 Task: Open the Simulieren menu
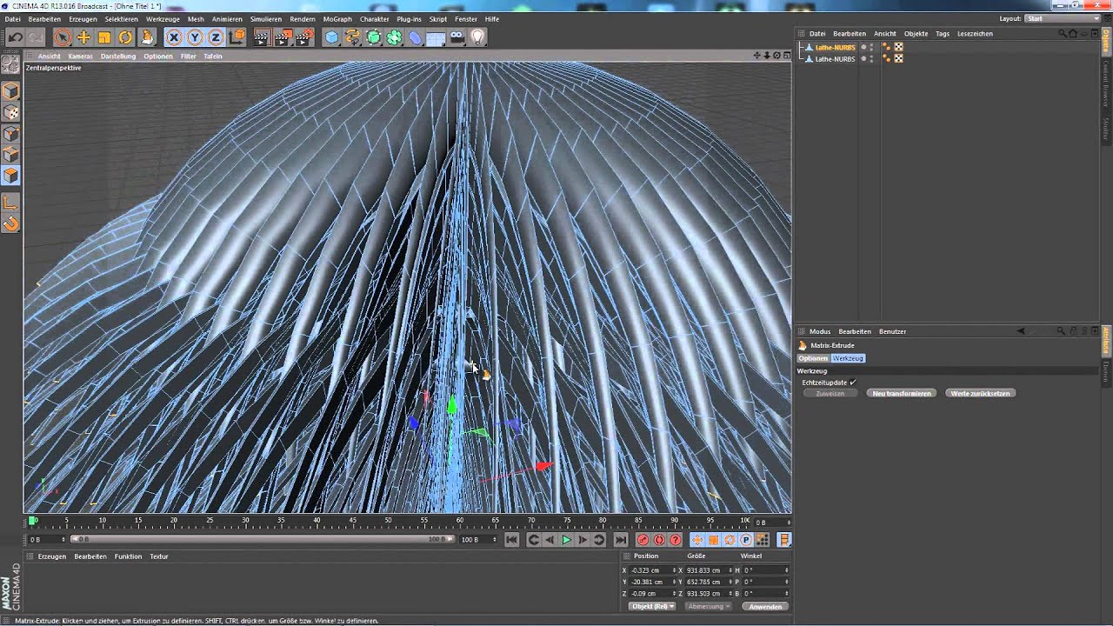(x=265, y=19)
